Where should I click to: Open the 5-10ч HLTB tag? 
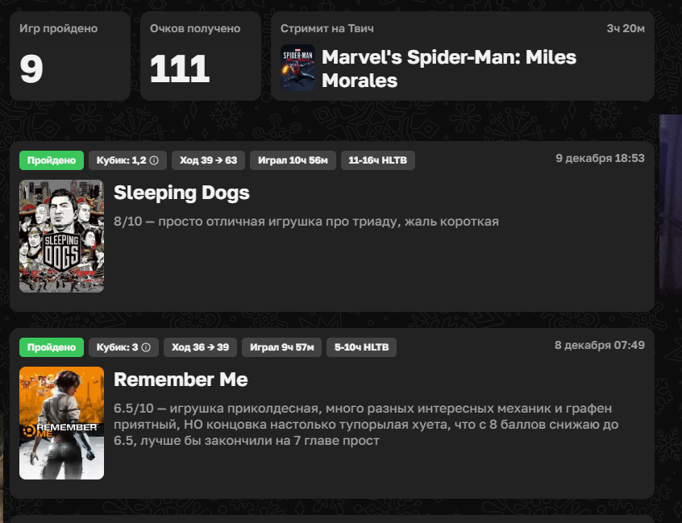coord(361,347)
